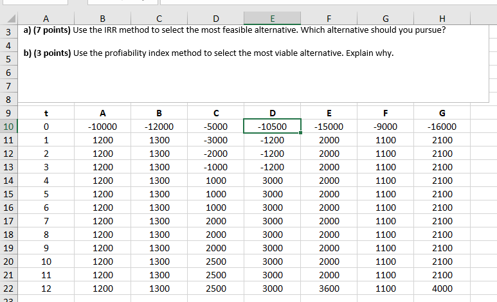Select column G header
Viewport: 497px width, 302px height.
385,19
